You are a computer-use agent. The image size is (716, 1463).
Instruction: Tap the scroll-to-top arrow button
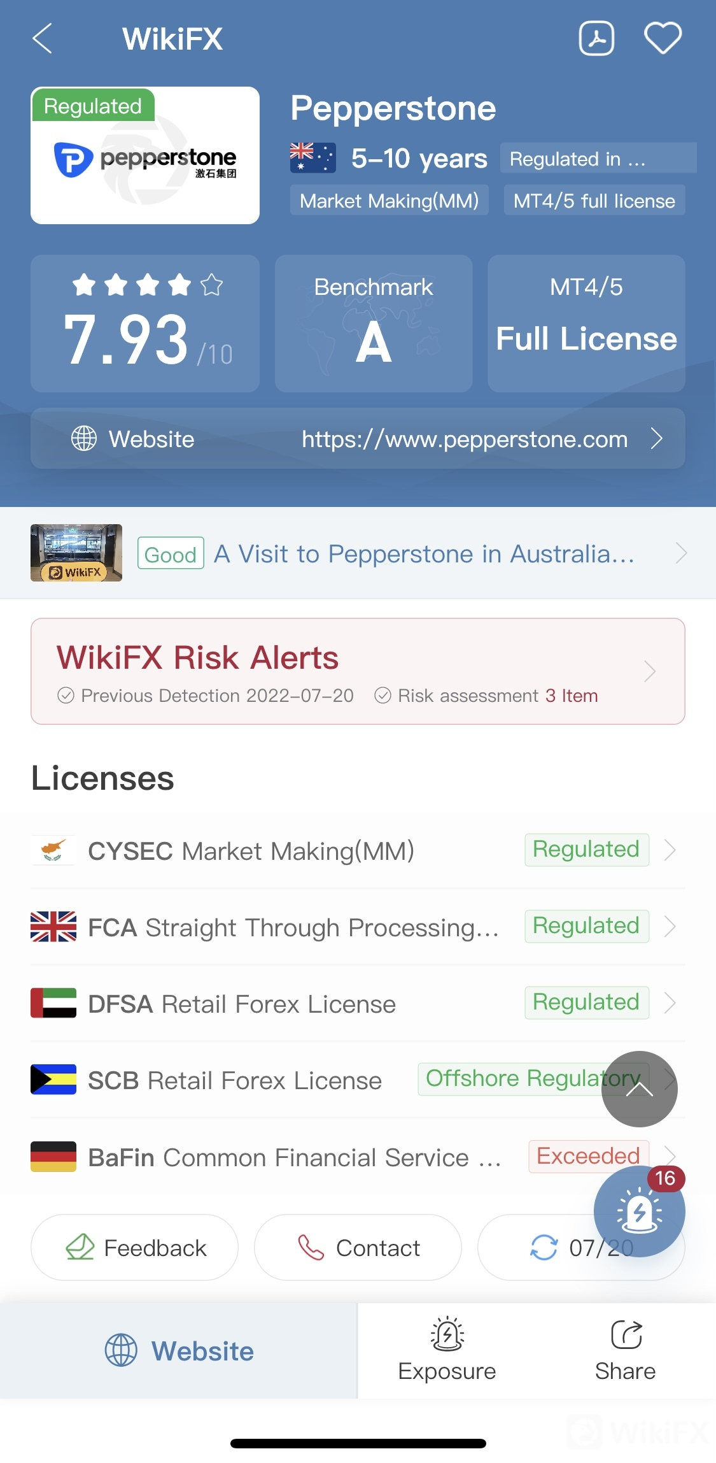pos(639,1089)
